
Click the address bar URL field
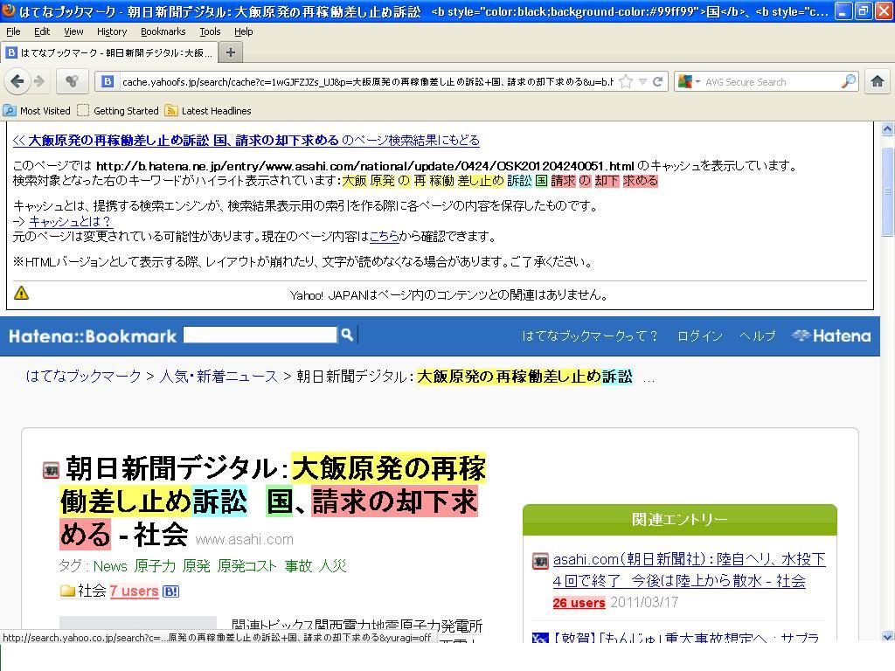(x=366, y=81)
